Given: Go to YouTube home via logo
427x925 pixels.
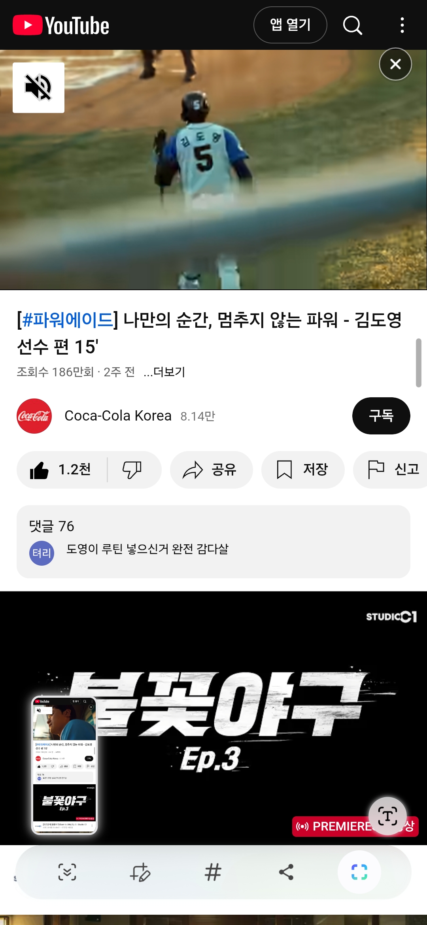Looking at the screenshot, I should coord(61,25).
